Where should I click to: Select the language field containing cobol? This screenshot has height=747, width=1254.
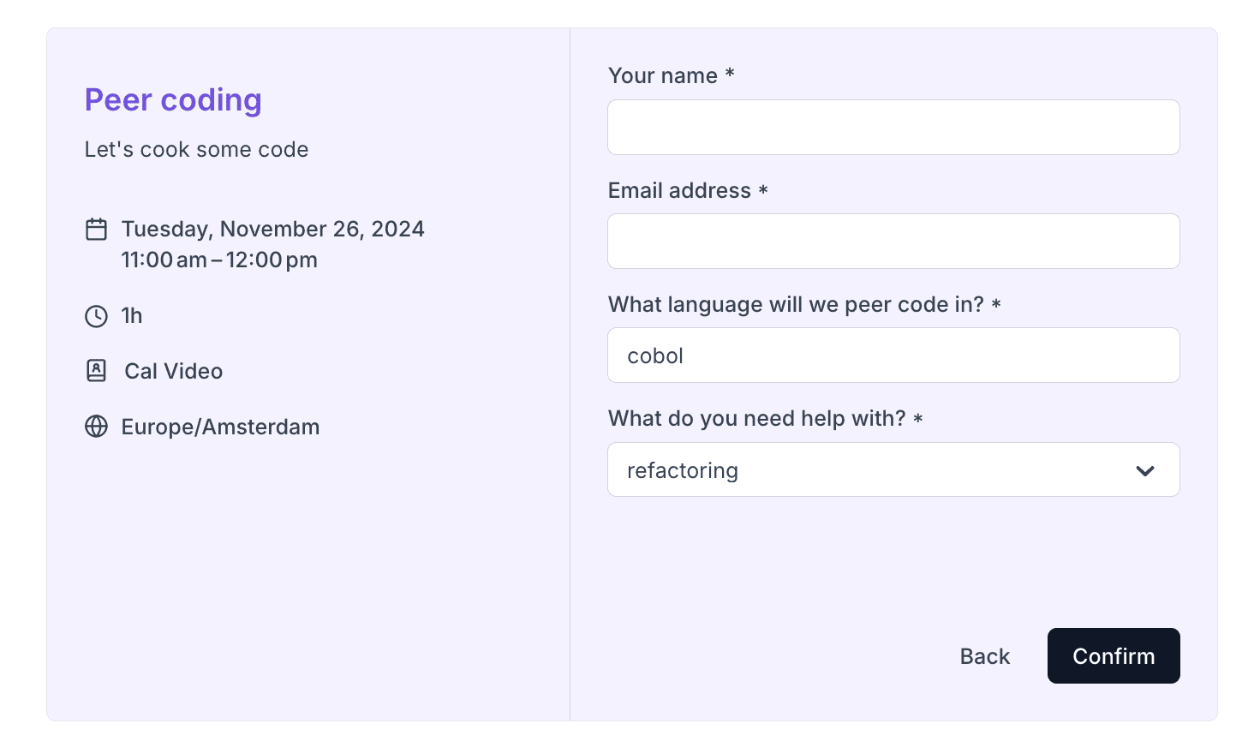click(893, 356)
